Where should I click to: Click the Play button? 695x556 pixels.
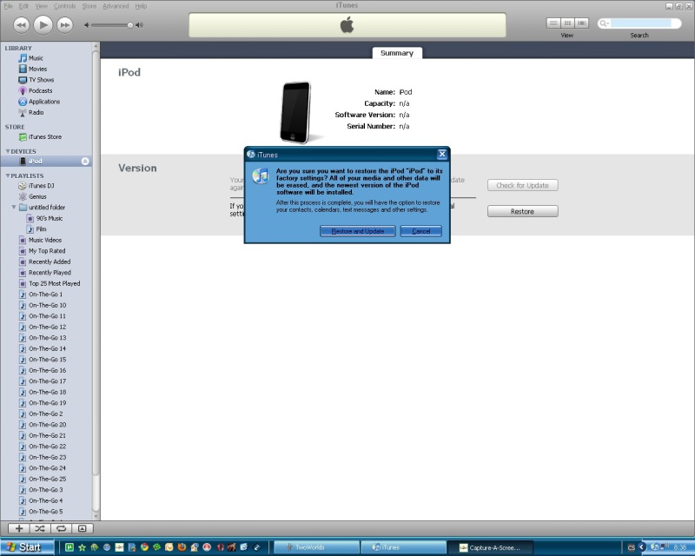(x=43, y=25)
